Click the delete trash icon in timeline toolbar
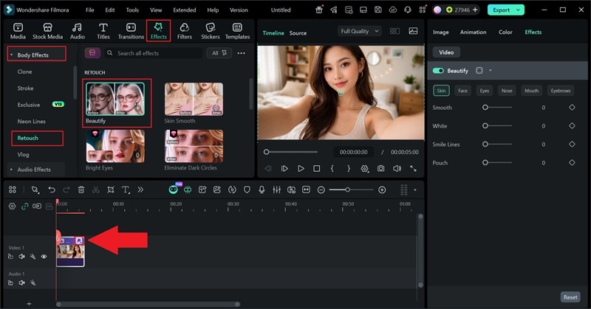Image resolution: width=591 pixels, height=309 pixels. click(x=81, y=190)
